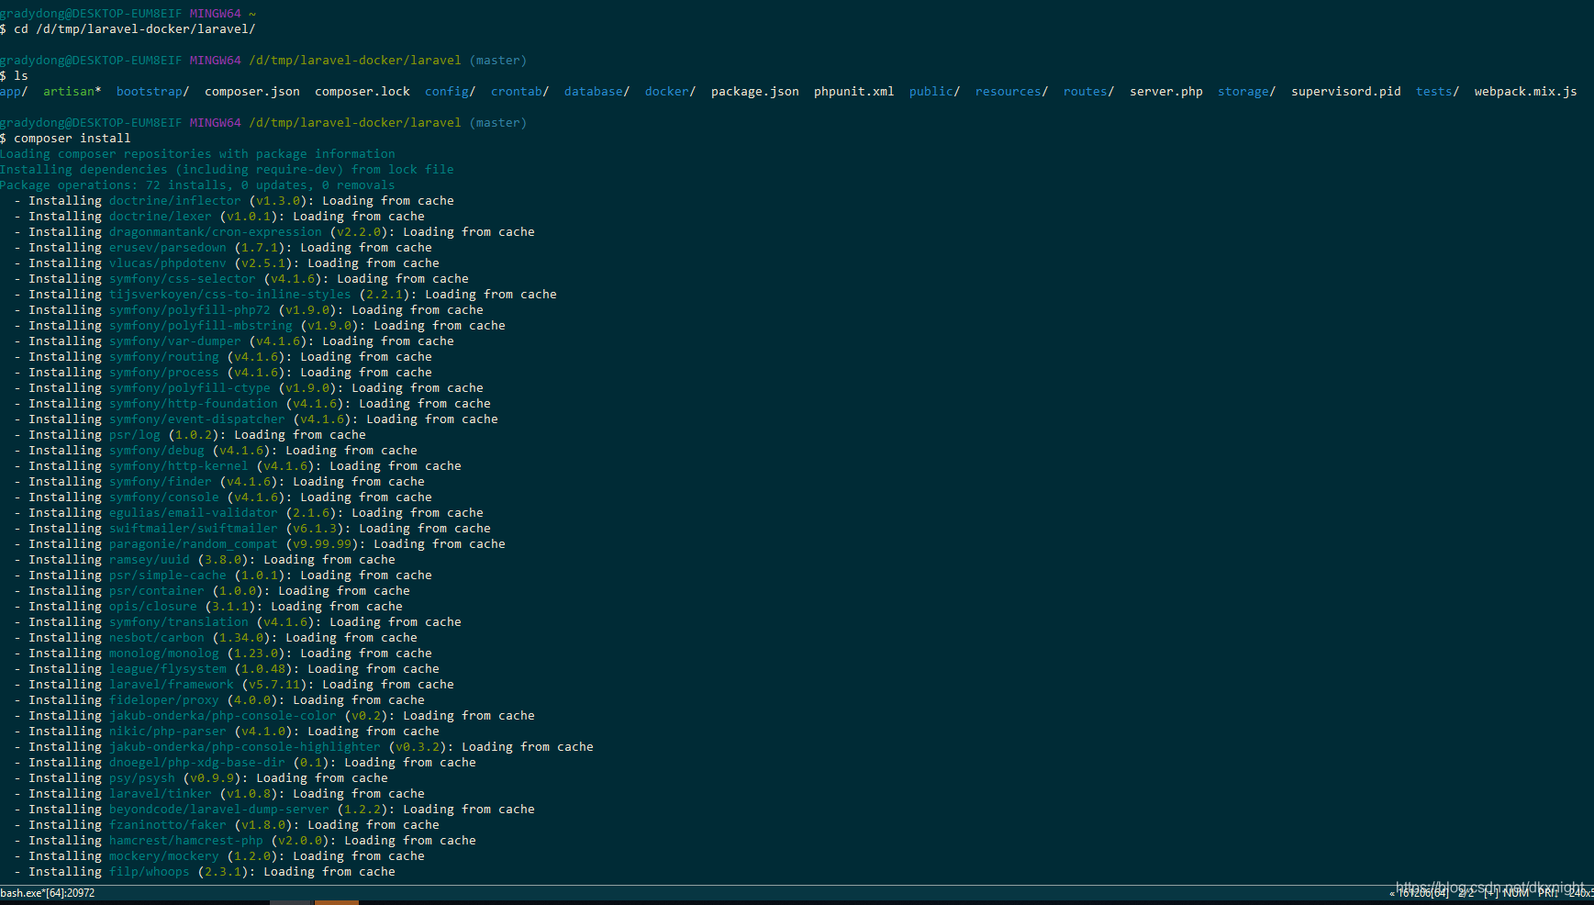Viewport: 1594px width, 905px height.
Task: Click the 'doctrine/lexer' package name
Action: [161, 217]
